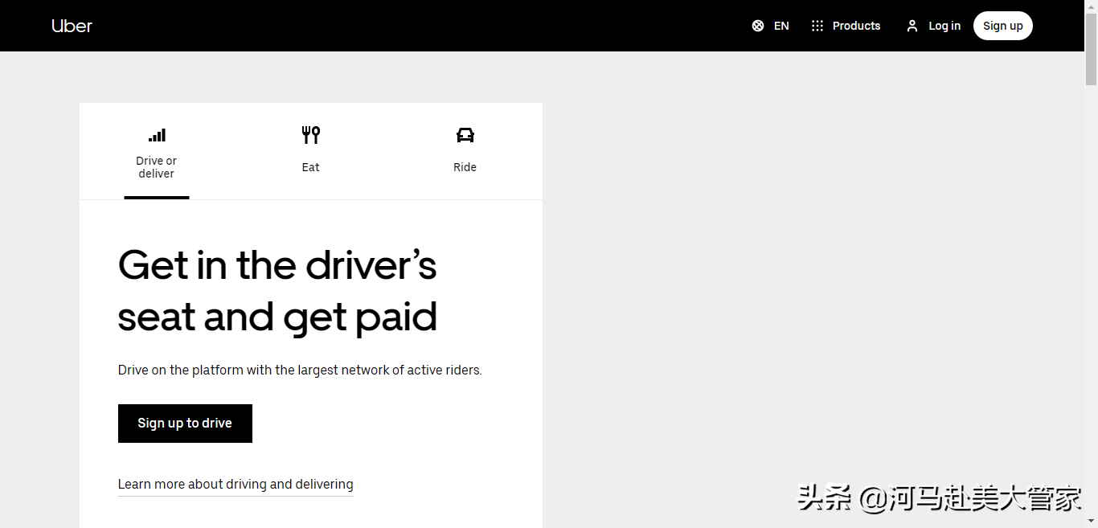
Task: Click the Sign up to drive button
Action: pos(185,424)
